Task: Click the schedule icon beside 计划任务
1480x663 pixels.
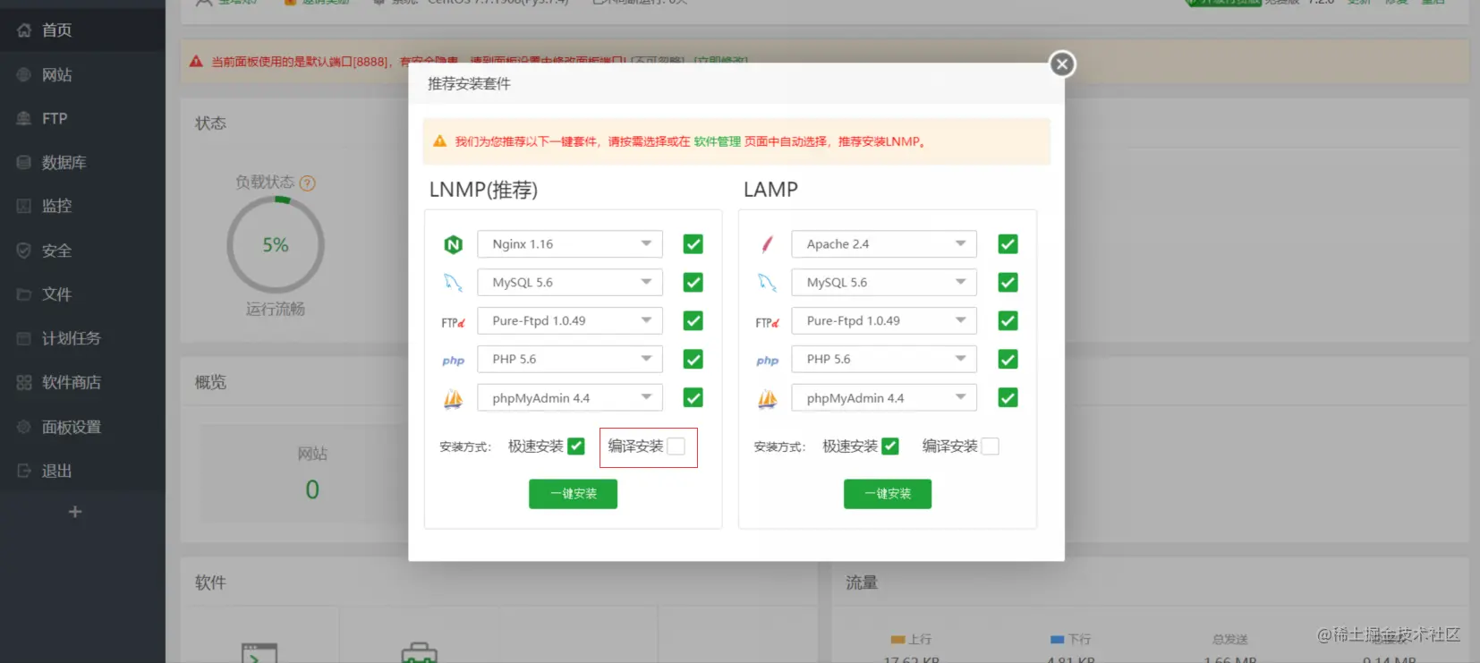Action: [x=24, y=338]
